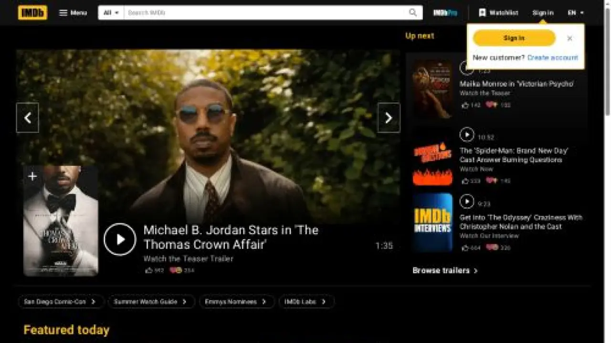Open the Victorian Psycho poster thumbnail
Viewport: 611px width, 343px height.
(433, 89)
